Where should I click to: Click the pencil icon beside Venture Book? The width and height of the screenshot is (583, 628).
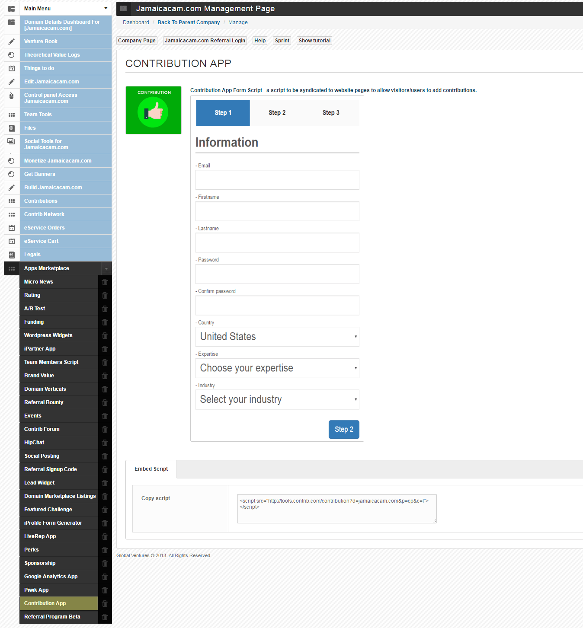coord(12,41)
